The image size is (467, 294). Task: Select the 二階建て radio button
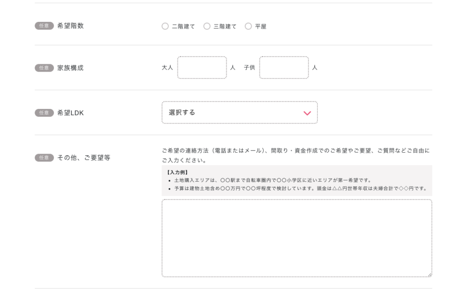tap(165, 26)
